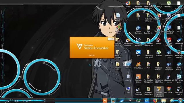Viewport: 184px width, 103px height.
Task: Launch GeForce Experience shortcut
Action: [x=138, y=91]
